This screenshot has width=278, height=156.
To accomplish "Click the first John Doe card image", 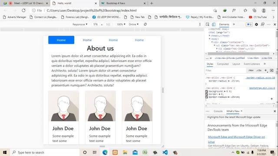I will [x=64, y=106].
